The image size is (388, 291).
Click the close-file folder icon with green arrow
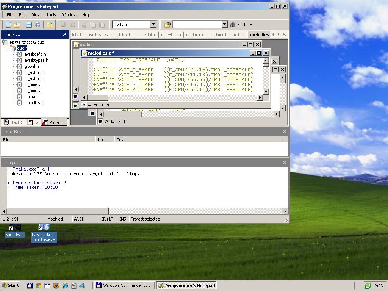[49, 25]
